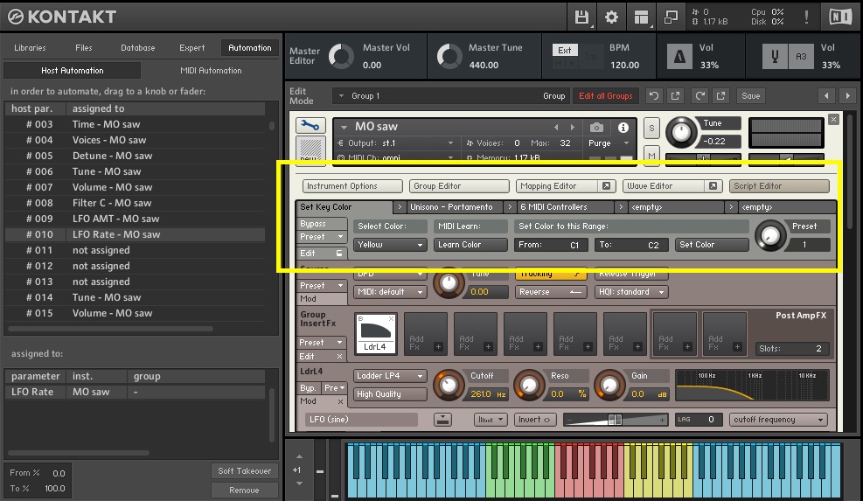
Task: Open workspace layout panel icon
Action: tap(641, 17)
